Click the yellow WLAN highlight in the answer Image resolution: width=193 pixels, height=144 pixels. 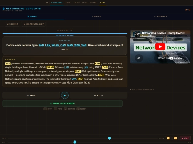pyautogui.click(x=50, y=67)
